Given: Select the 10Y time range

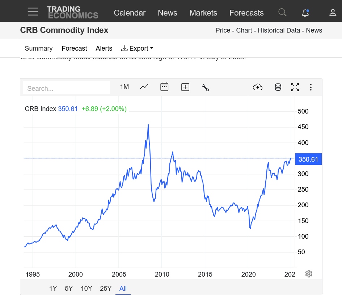Looking at the screenshot, I should coord(86,288).
